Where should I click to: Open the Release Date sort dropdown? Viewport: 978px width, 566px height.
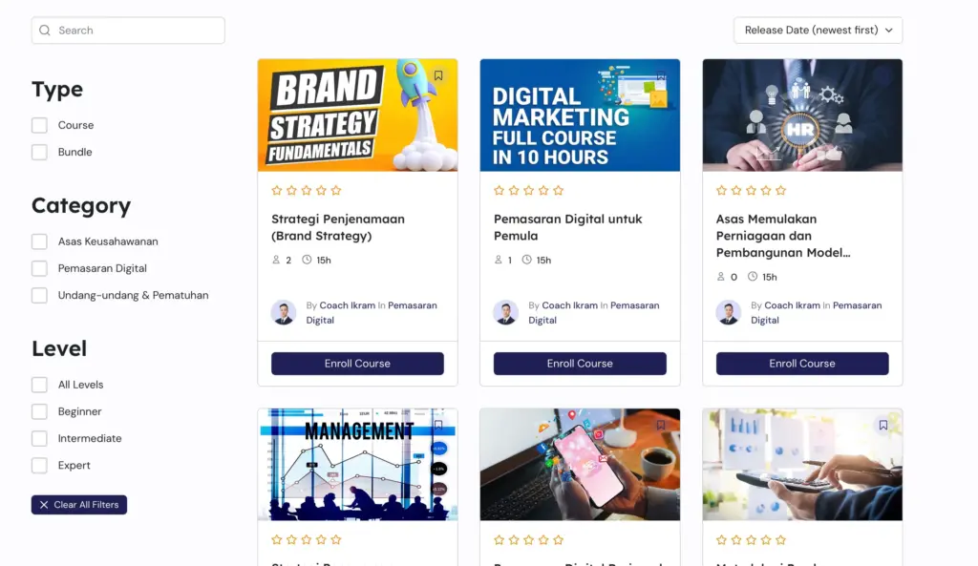[818, 31]
